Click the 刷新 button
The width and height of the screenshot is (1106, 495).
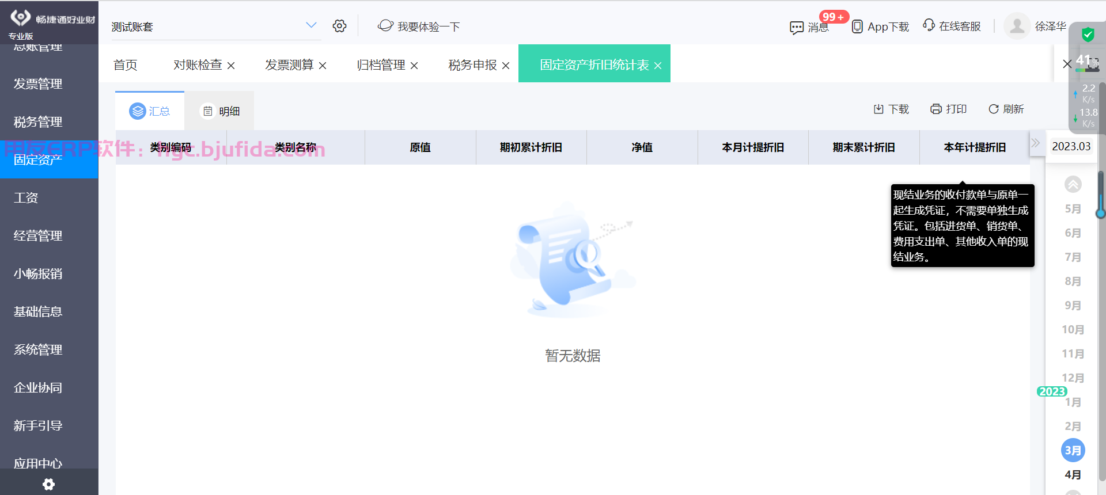1006,109
